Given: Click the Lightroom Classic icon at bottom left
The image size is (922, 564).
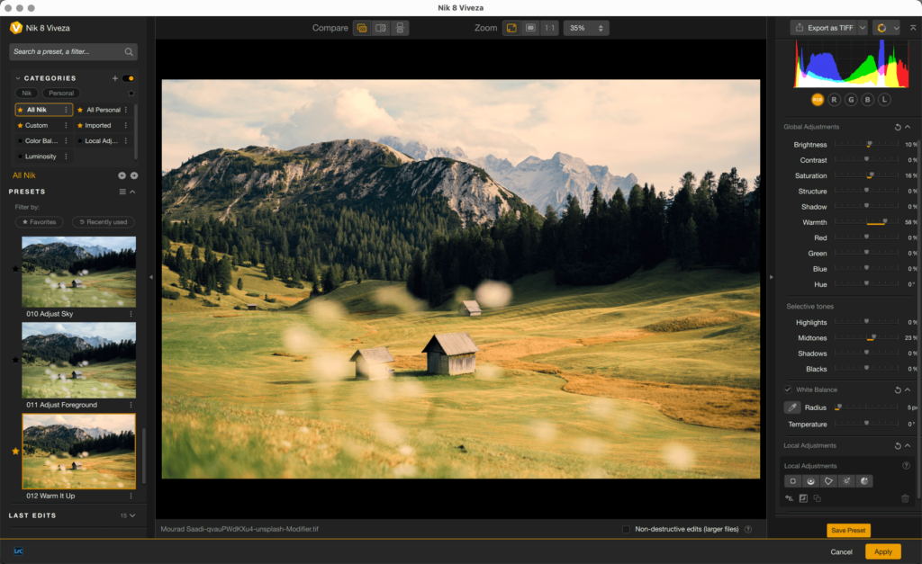Looking at the screenshot, I should click(18, 551).
